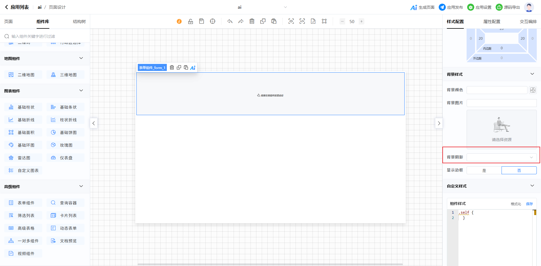Screen dimensions: 541x266
Task: Click the component keyword search field
Action: 46,36
